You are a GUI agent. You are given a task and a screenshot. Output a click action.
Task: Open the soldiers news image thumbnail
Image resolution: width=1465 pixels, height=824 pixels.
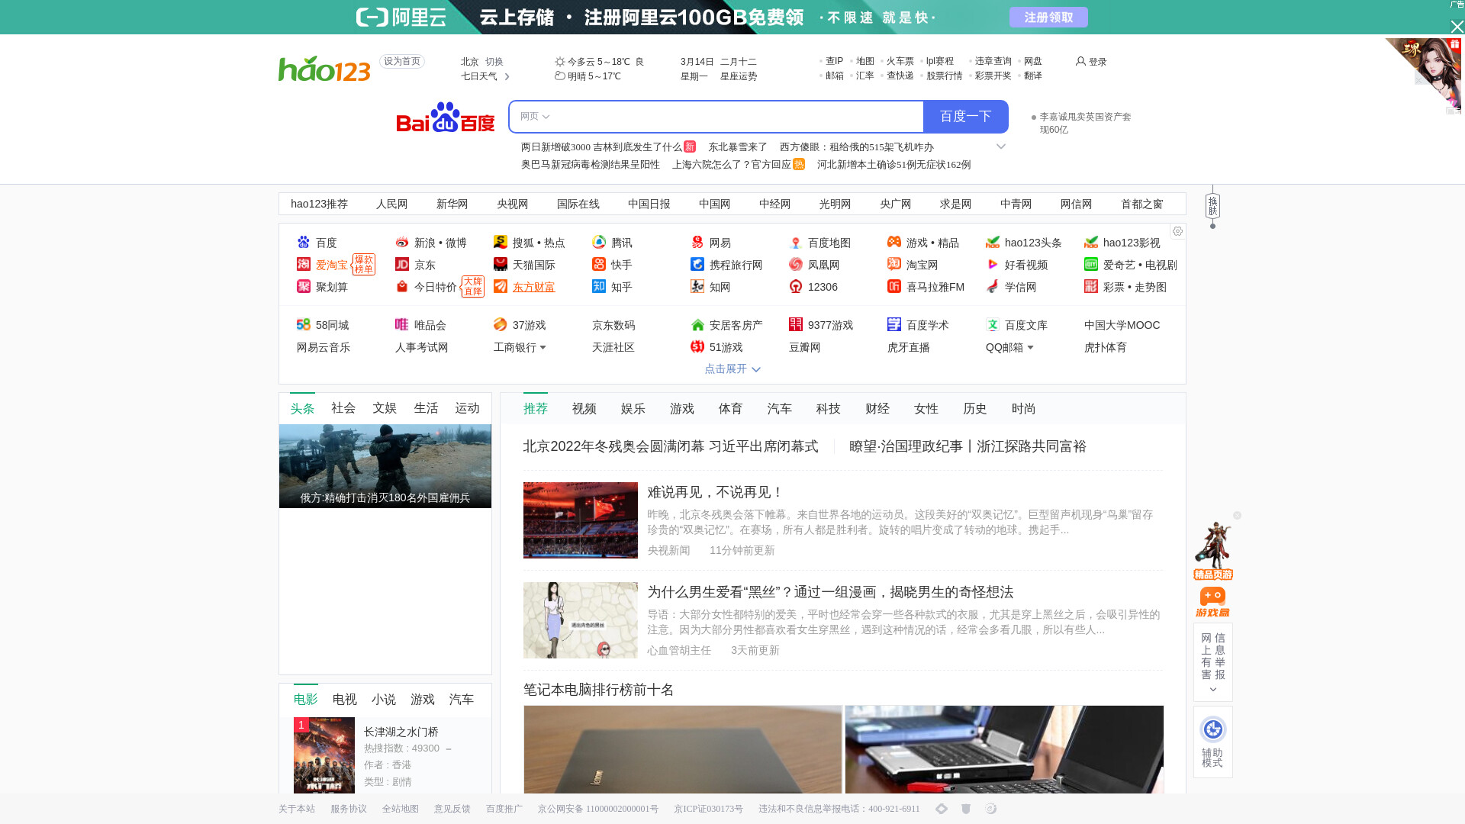tap(385, 466)
